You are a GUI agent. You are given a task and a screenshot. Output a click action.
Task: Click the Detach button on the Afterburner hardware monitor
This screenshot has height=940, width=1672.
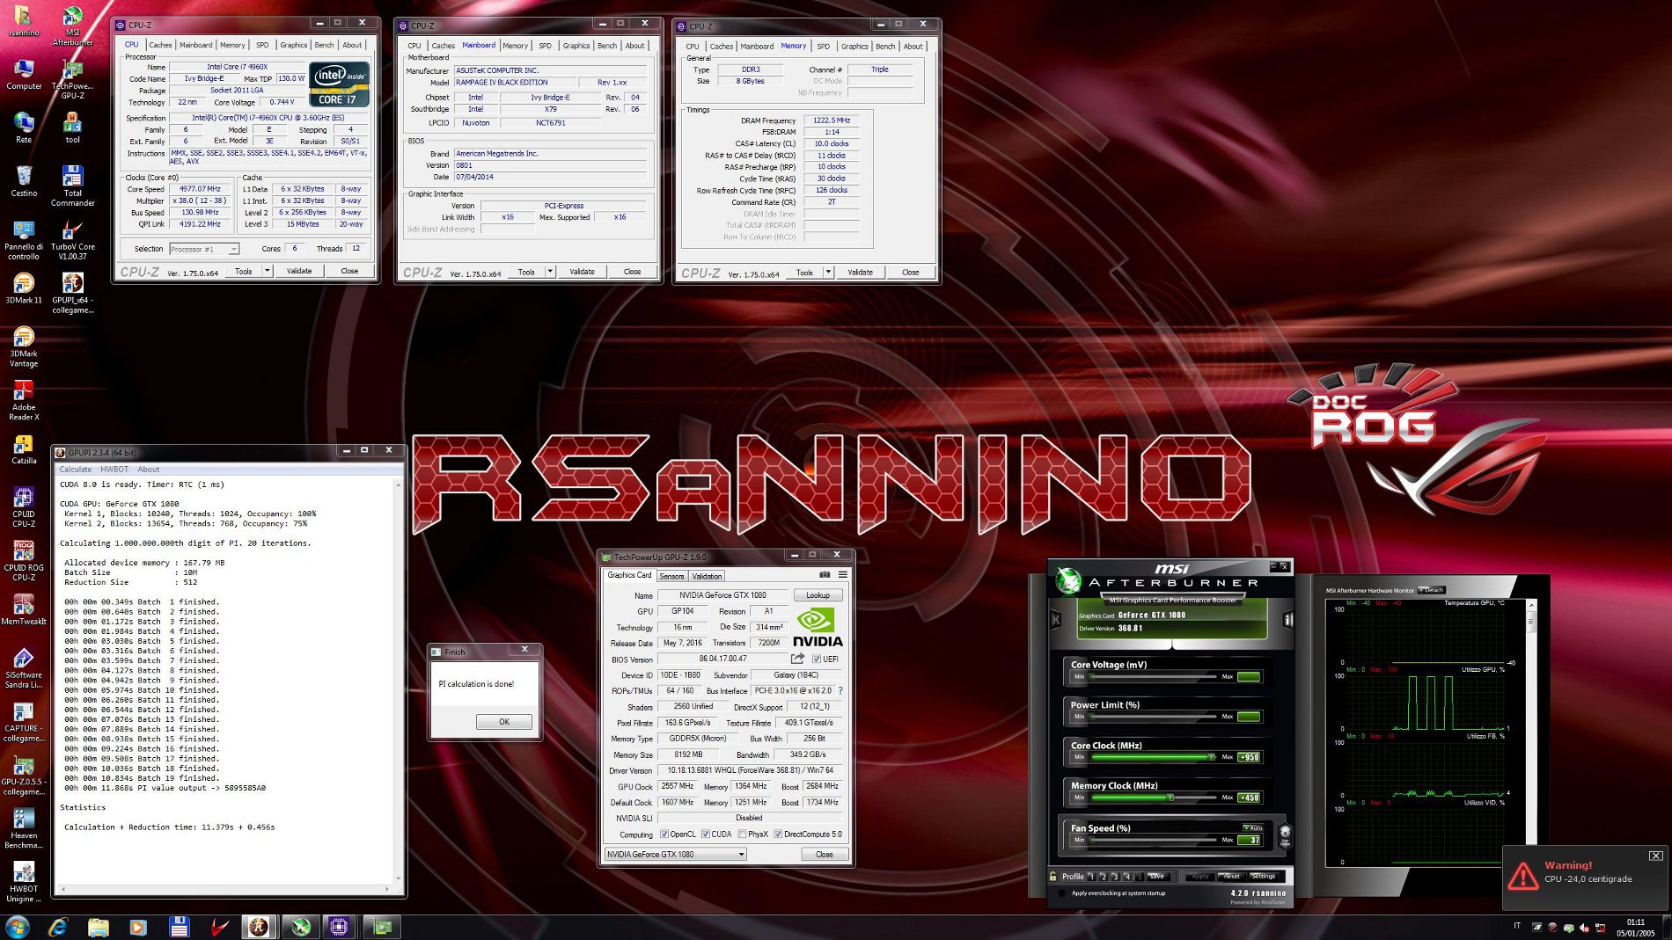click(1431, 590)
